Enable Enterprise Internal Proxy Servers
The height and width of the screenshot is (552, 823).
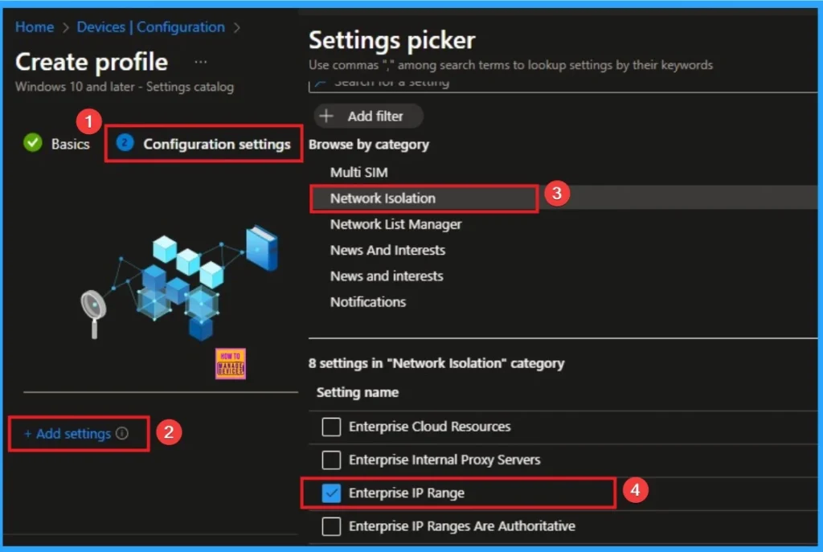[331, 460]
